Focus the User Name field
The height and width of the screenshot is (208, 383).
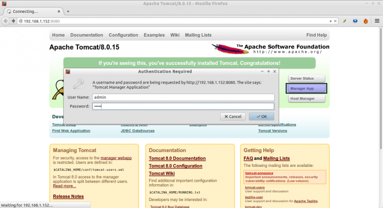coord(183,97)
